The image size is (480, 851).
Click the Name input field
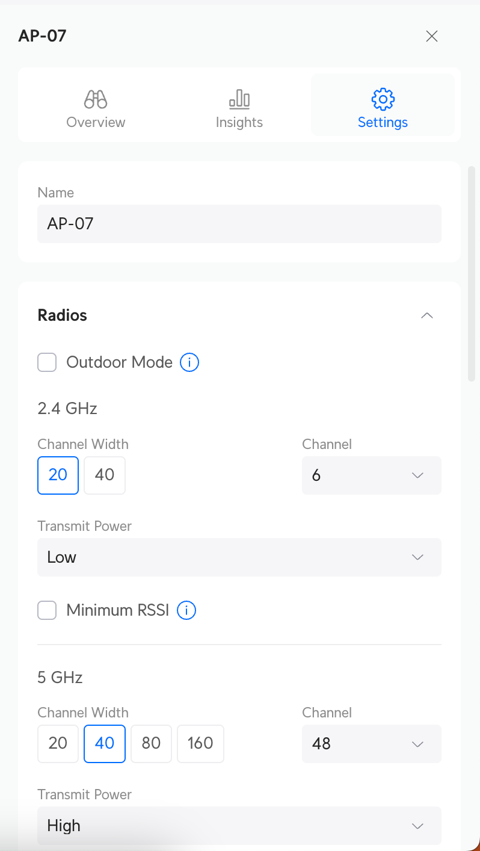point(239,224)
